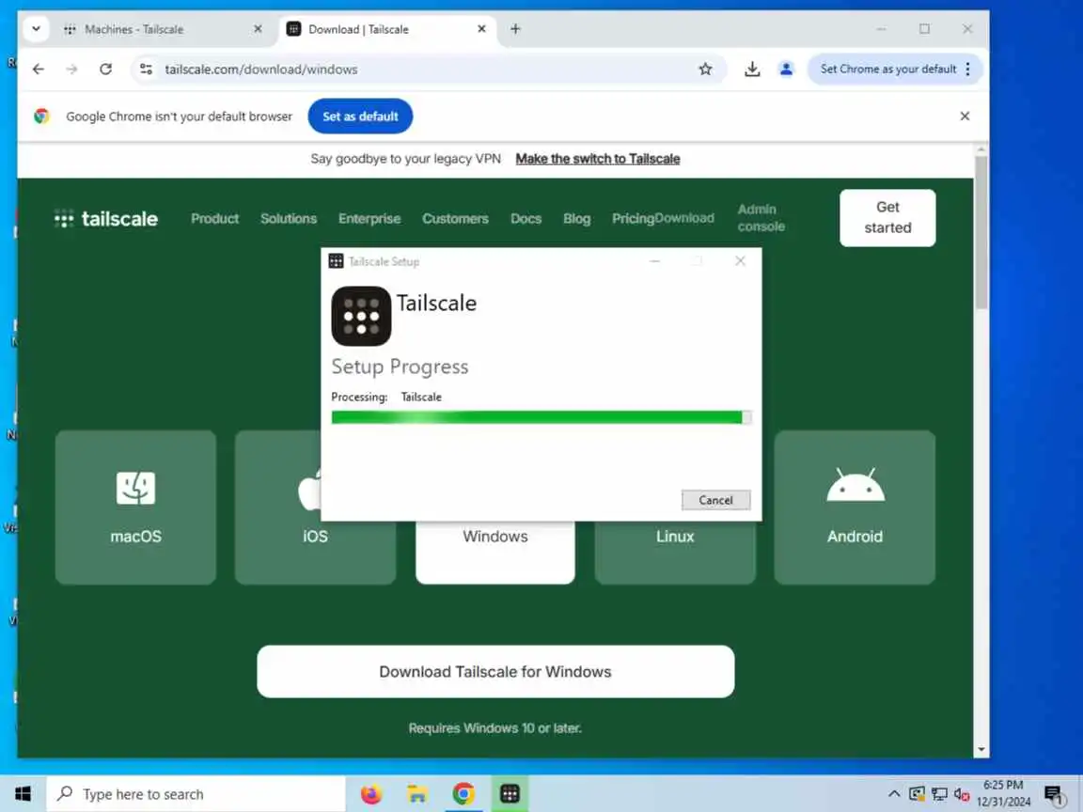The image size is (1083, 812).
Task: Click Download Tailscale for Windows button
Action: pos(495,671)
